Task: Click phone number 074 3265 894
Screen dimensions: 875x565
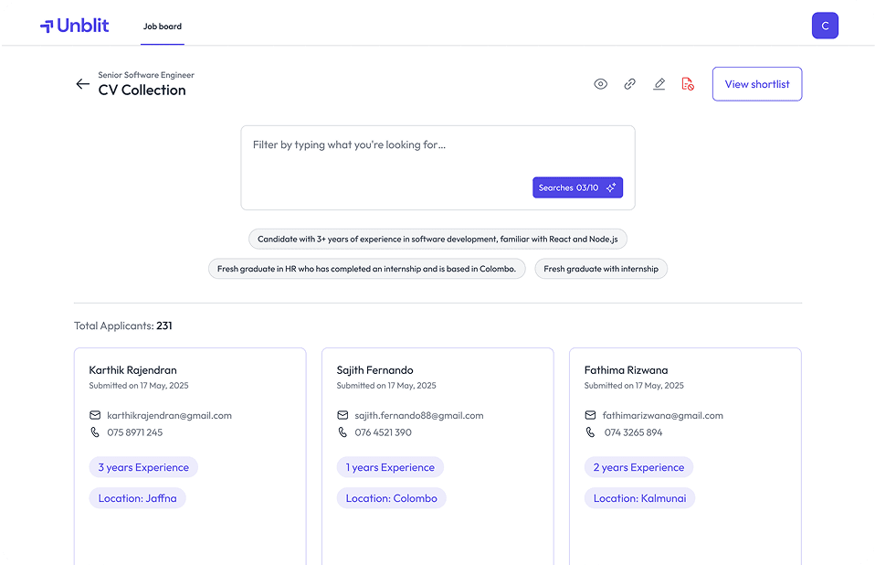Action: pyautogui.click(x=633, y=432)
